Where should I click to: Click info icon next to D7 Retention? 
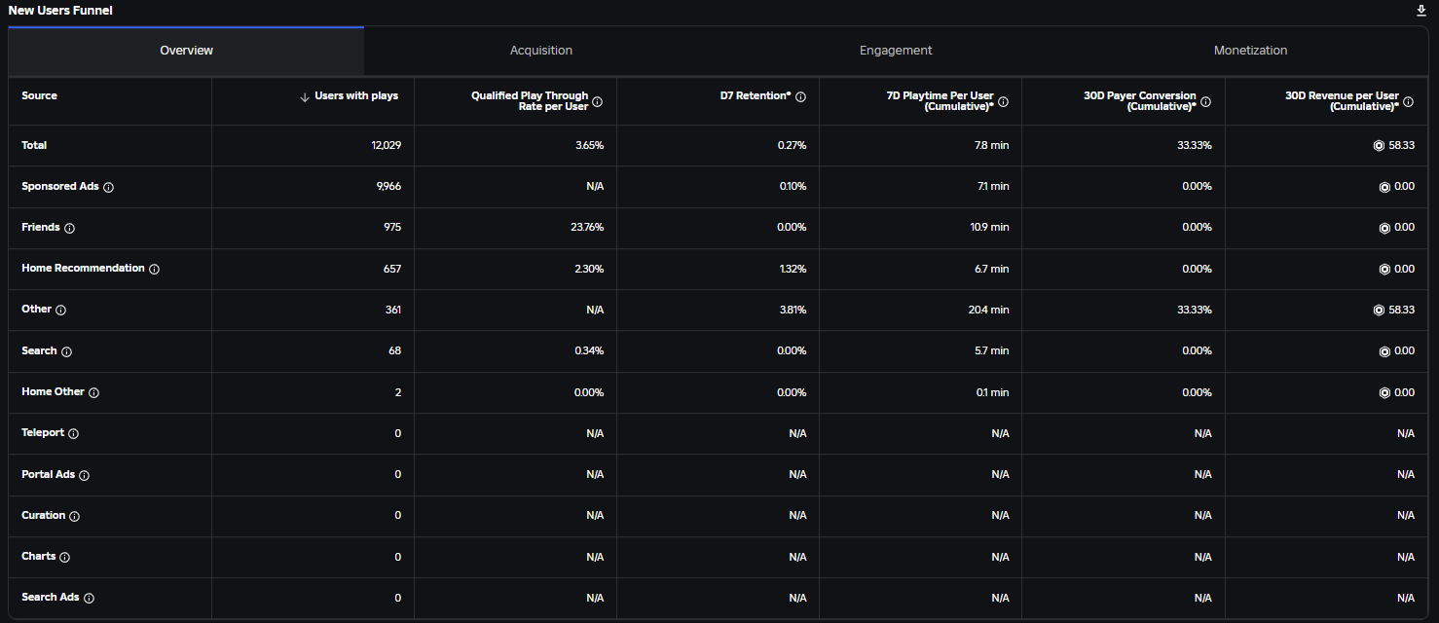(800, 96)
